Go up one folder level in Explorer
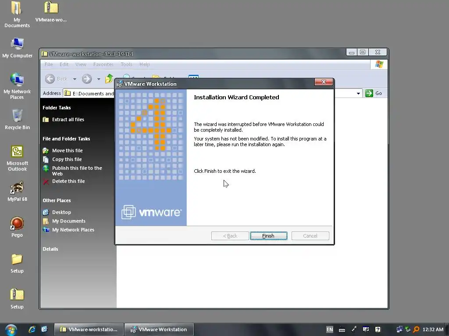Viewport: 449px width, 336px height. tap(109, 79)
